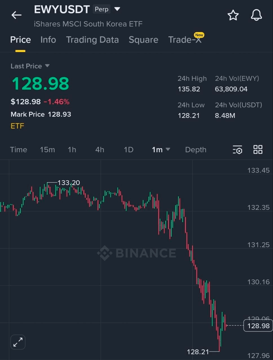This screenshot has height=360, width=273.
Task: Expand chart to fullscreen
Action: pyautogui.click(x=18, y=342)
